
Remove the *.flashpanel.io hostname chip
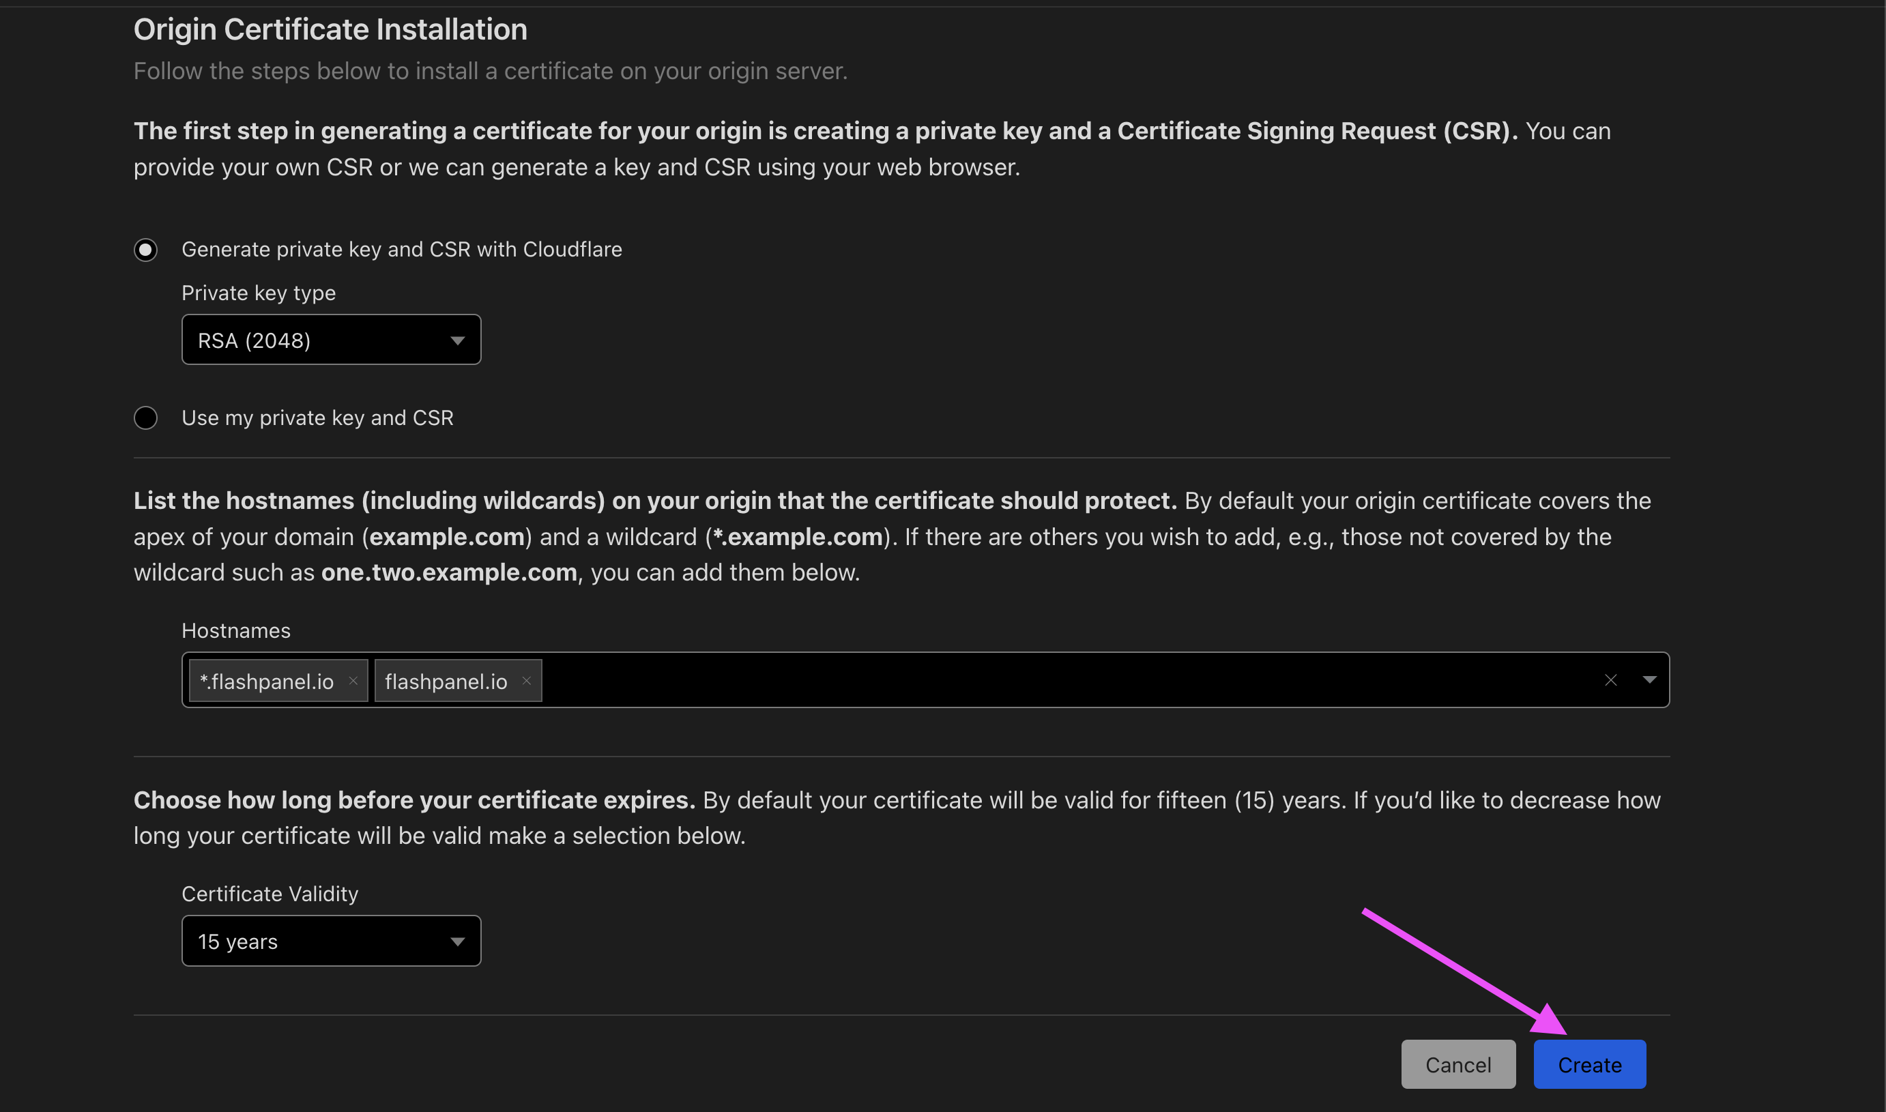pos(353,680)
